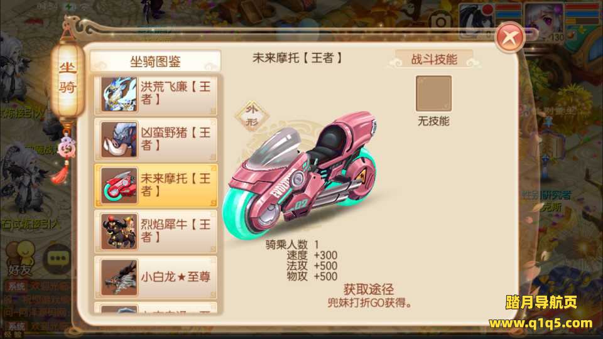Choose the 小白龙★至尊 mount entry
603x339 pixels.
pos(156,277)
